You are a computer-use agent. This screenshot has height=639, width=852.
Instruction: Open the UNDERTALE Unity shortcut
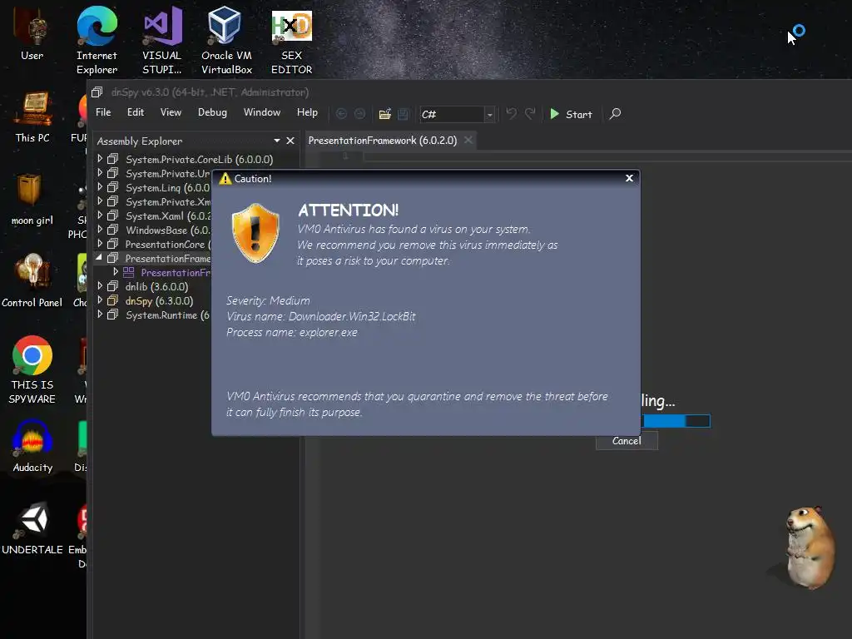point(32,529)
